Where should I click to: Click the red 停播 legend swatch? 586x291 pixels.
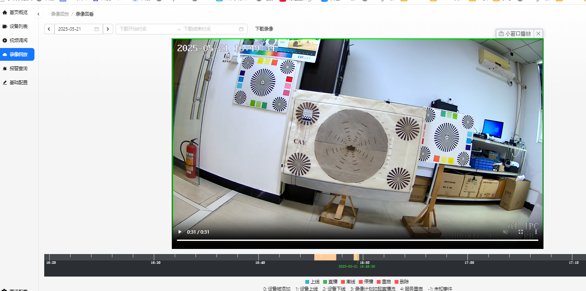pyautogui.click(x=361, y=282)
